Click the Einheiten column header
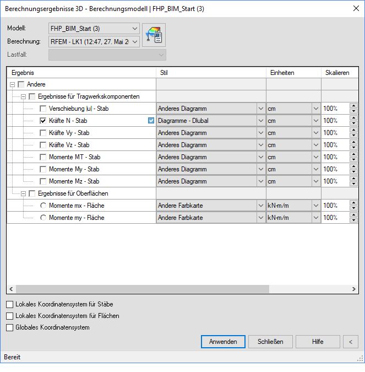Image resolution: width=365 pixels, height=372 pixels. coord(293,73)
